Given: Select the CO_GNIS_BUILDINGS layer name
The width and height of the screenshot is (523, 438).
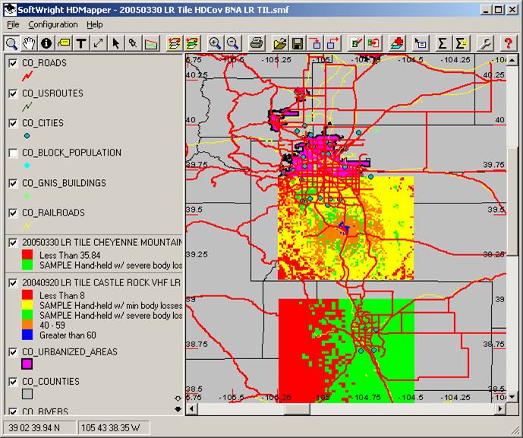Looking at the screenshot, I should tap(64, 183).
